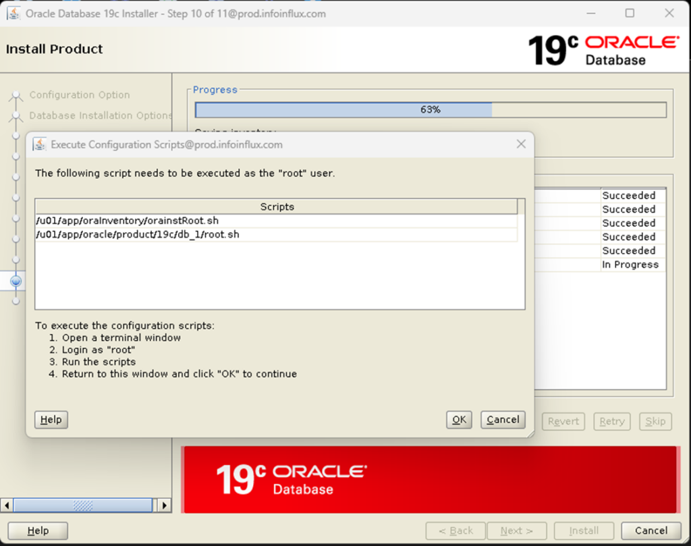This screenshot has width=691, height=546.
Task: Click the Configuration Option step node icon
Action: [x=15, y=95]
